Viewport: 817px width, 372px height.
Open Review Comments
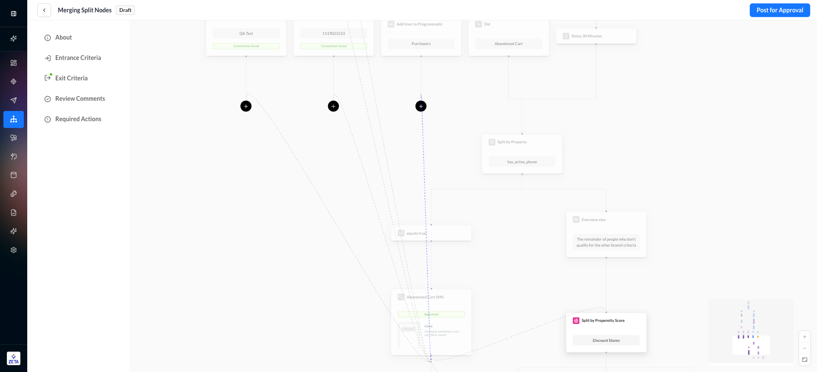pos(80,99)
